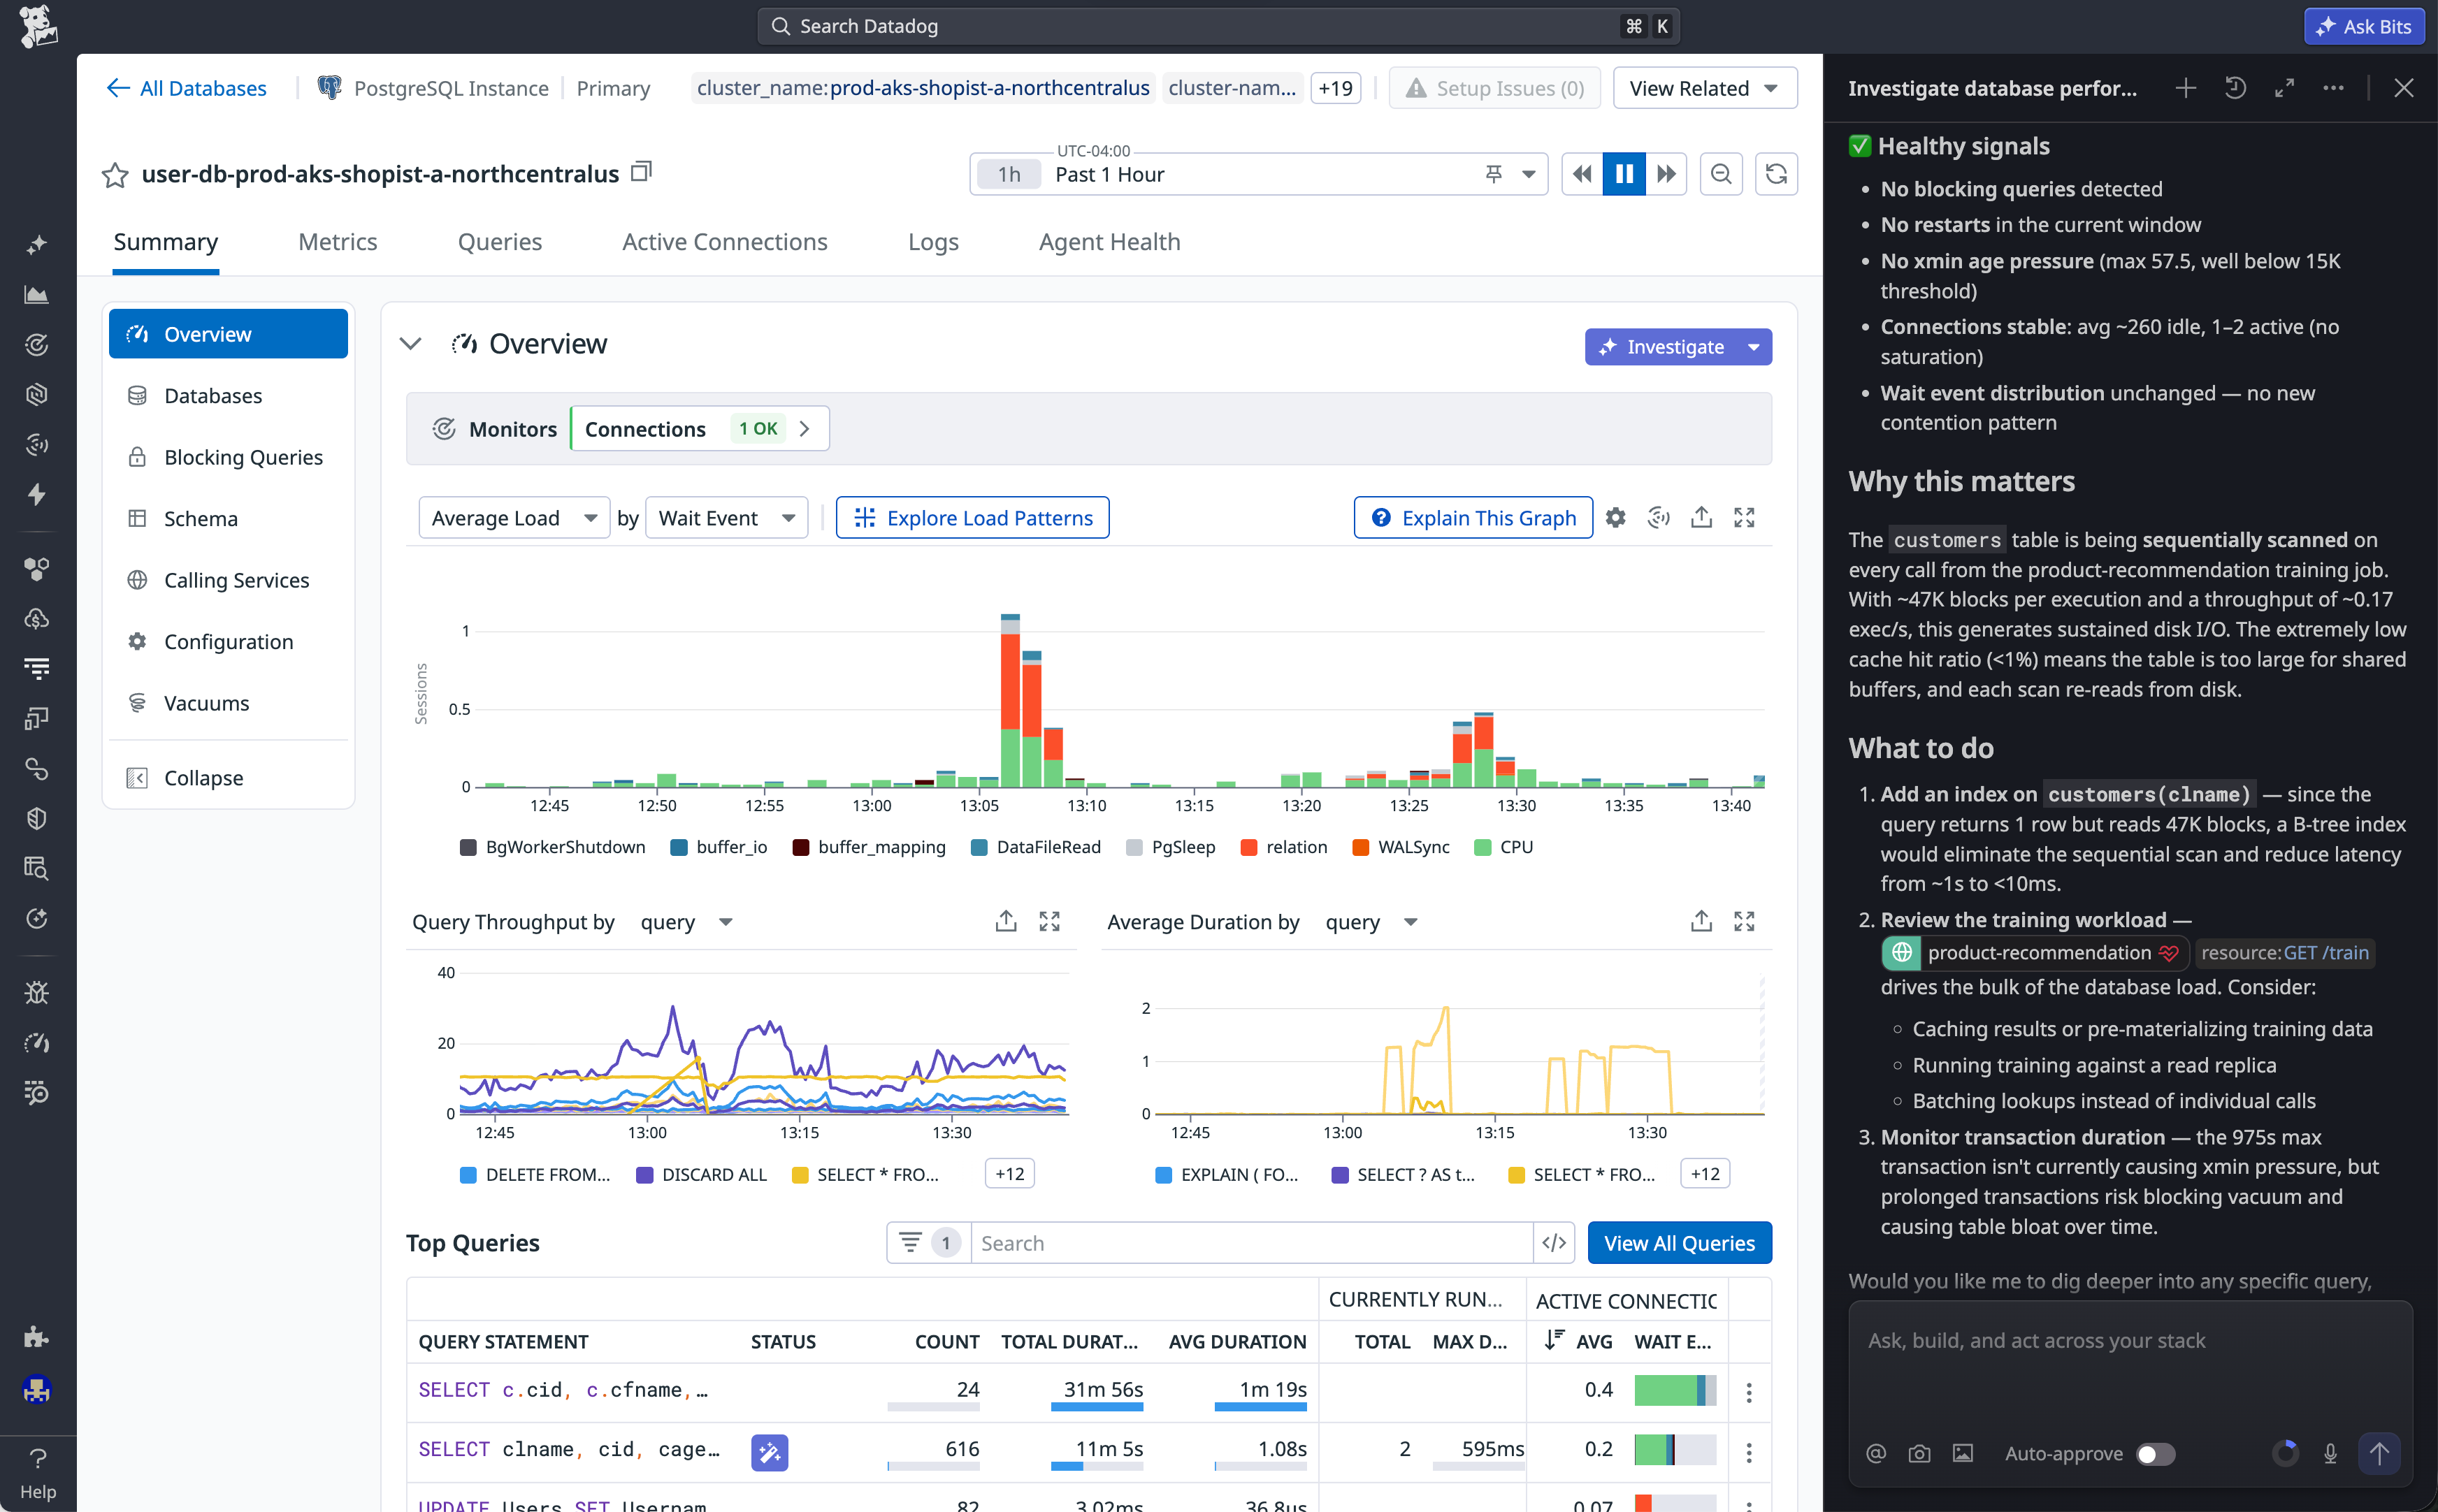Toggle the CPU series in legend
2438x1512 pixels.
[1503, 847]
